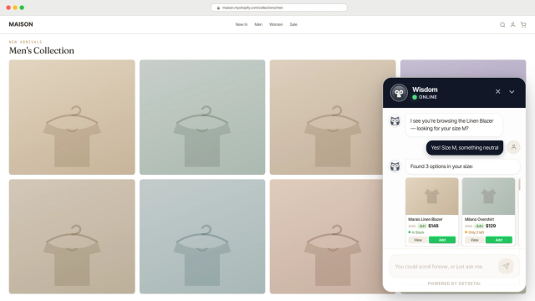Close the Wisdom chat widget with X
This screenshot has width=535, height=301.
(x=498, y=91)
